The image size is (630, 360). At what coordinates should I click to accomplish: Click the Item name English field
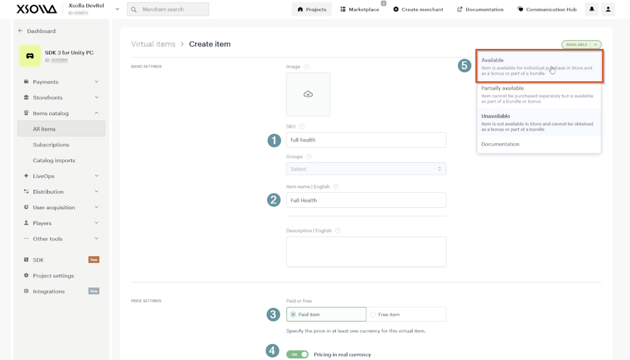[x=366, y=200]
